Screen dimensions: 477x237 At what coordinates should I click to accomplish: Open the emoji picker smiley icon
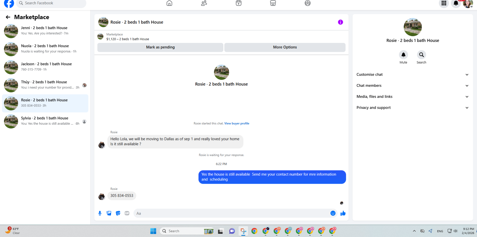click(333, 213)
